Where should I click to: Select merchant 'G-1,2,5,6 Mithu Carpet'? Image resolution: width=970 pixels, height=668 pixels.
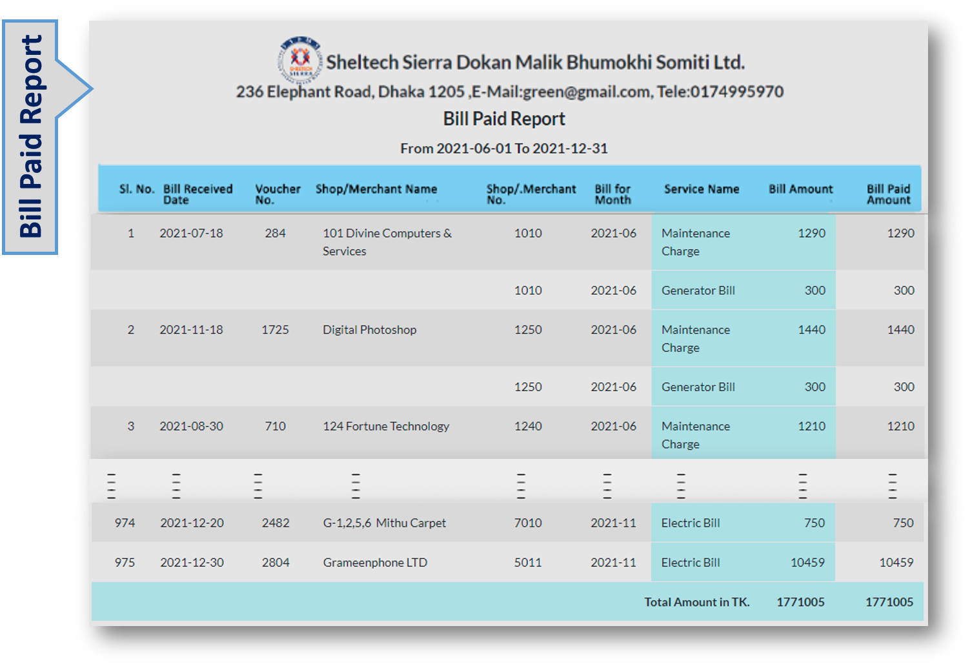384,523
